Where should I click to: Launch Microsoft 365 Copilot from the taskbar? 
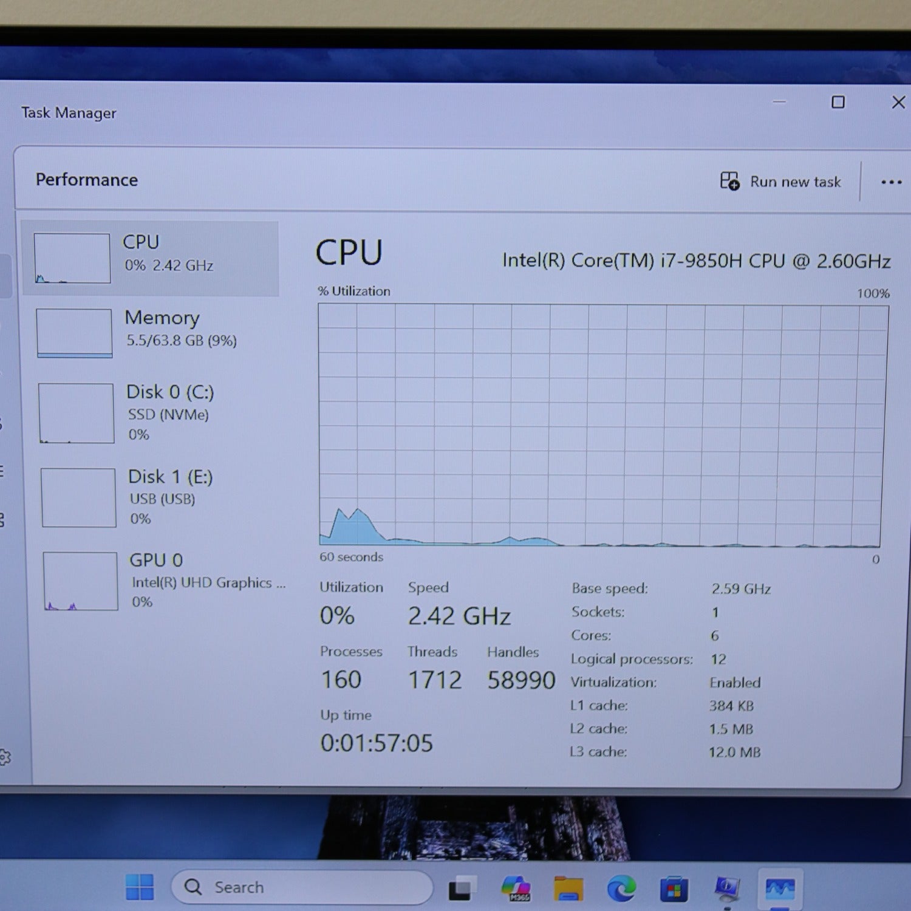tap(516, 889)
